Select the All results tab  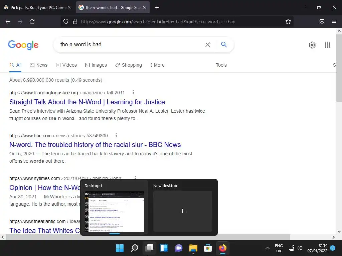(x=15, y=65)
